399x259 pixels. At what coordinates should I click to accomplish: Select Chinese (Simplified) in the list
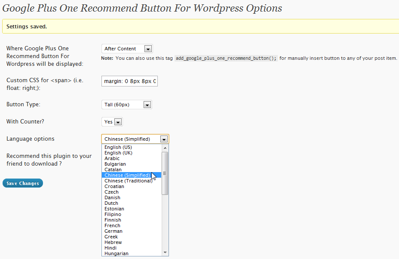[x=131, y=175]
